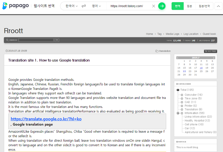The width and height of the screenshot is (223, 152).
Task: Click the Printer category page icon
Action: (x=182, y=106)
